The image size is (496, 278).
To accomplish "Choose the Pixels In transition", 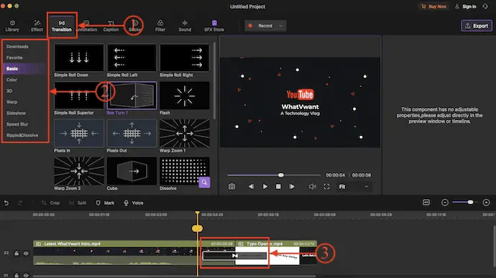I will [x=79, y=133].
